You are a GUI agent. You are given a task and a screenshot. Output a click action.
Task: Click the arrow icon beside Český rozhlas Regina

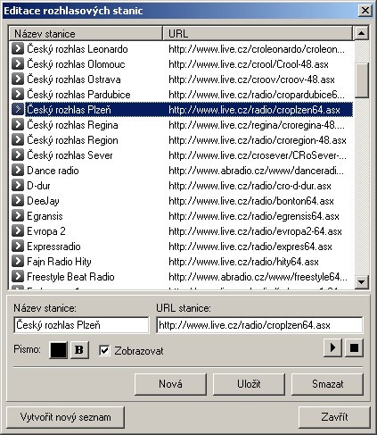18,124
